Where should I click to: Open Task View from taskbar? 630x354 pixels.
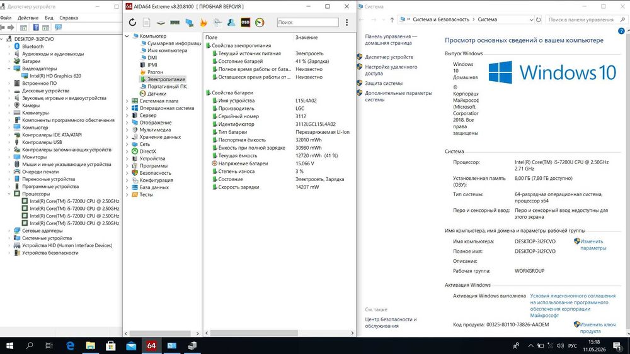tap(49, 345)
